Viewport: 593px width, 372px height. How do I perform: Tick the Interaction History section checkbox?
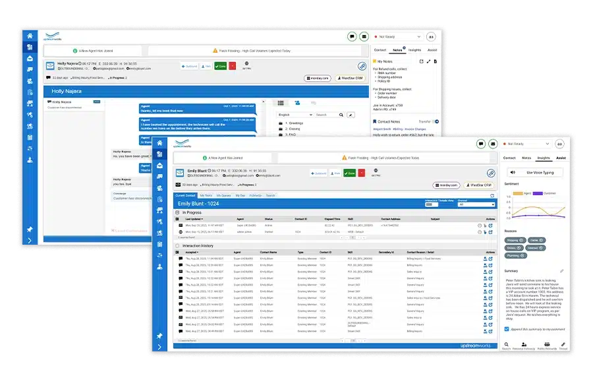coord(177,246)
